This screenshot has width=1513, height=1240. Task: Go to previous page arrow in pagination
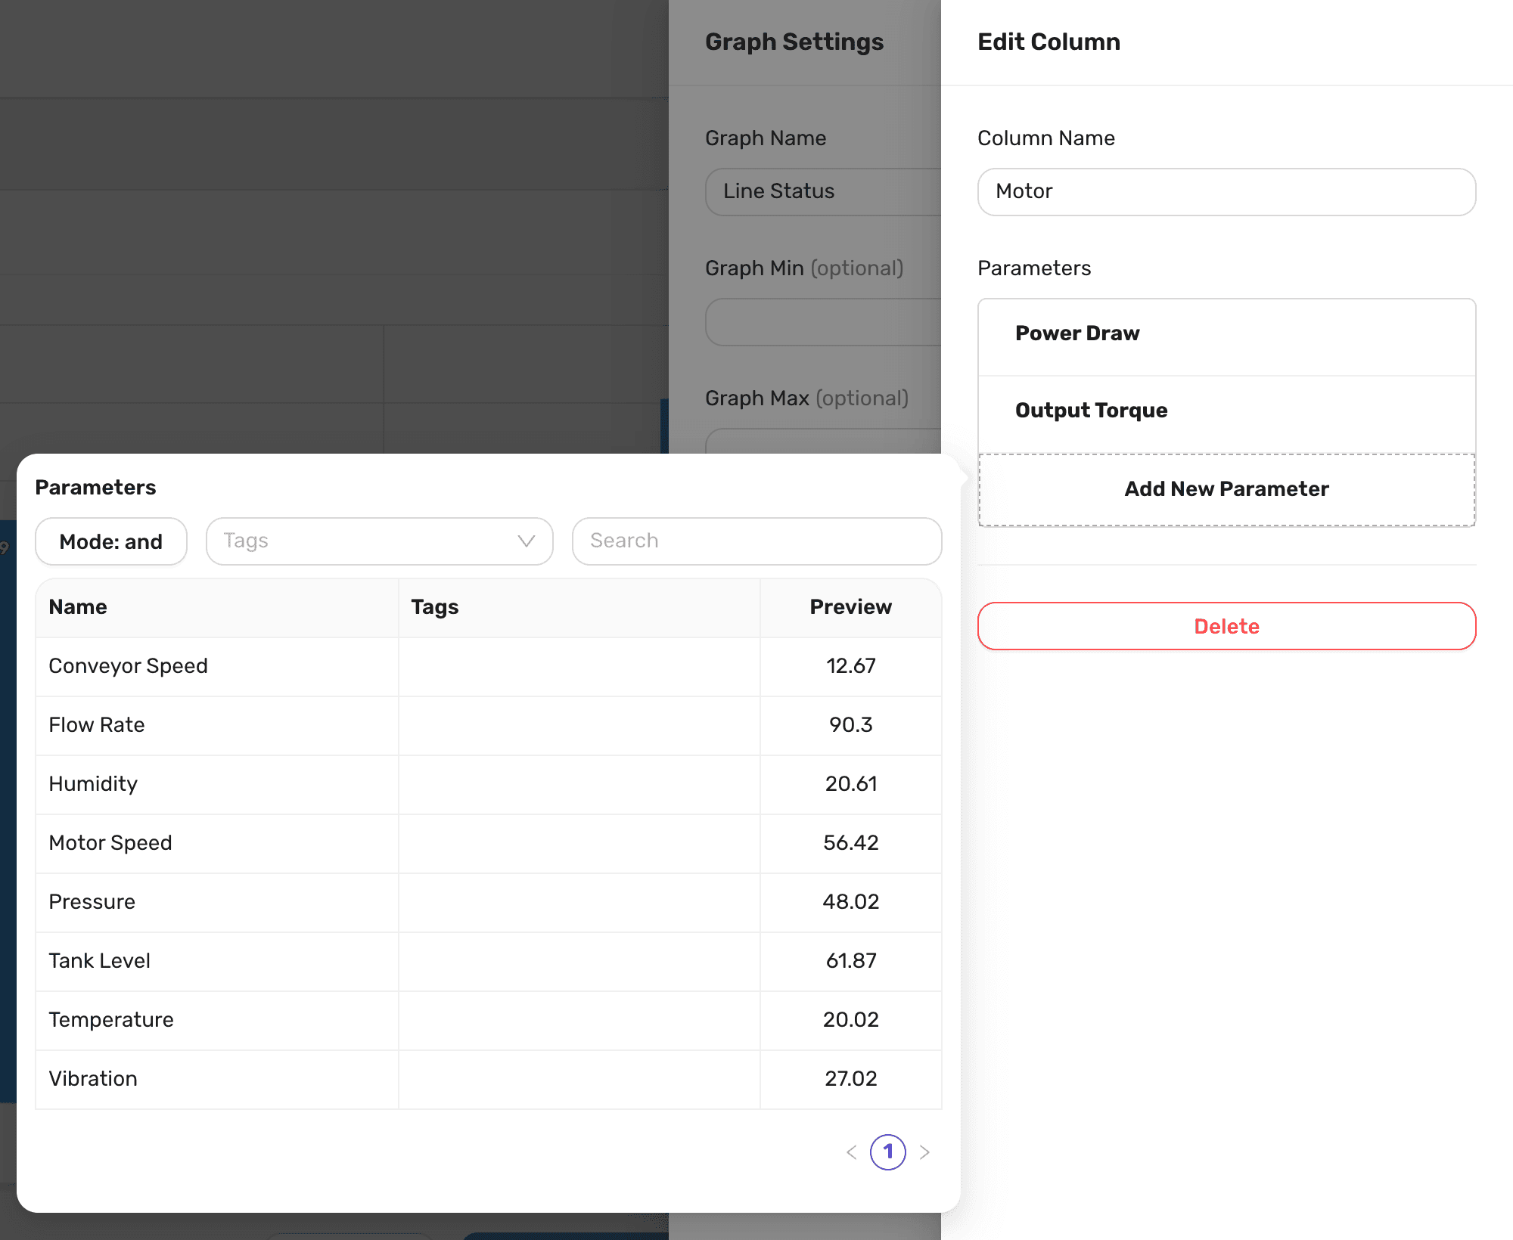(852, 1152)
